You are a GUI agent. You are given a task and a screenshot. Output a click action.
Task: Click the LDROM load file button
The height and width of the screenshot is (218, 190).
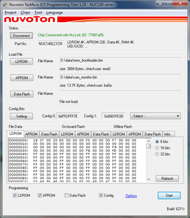(21, 62)
